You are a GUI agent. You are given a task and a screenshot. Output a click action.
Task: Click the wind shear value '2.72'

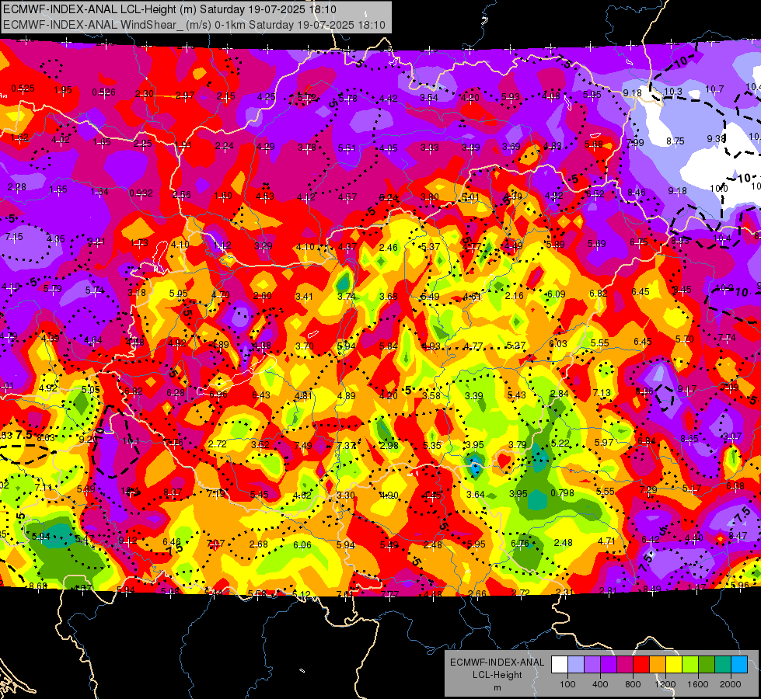pyautogui.click(x=217, y=443)
